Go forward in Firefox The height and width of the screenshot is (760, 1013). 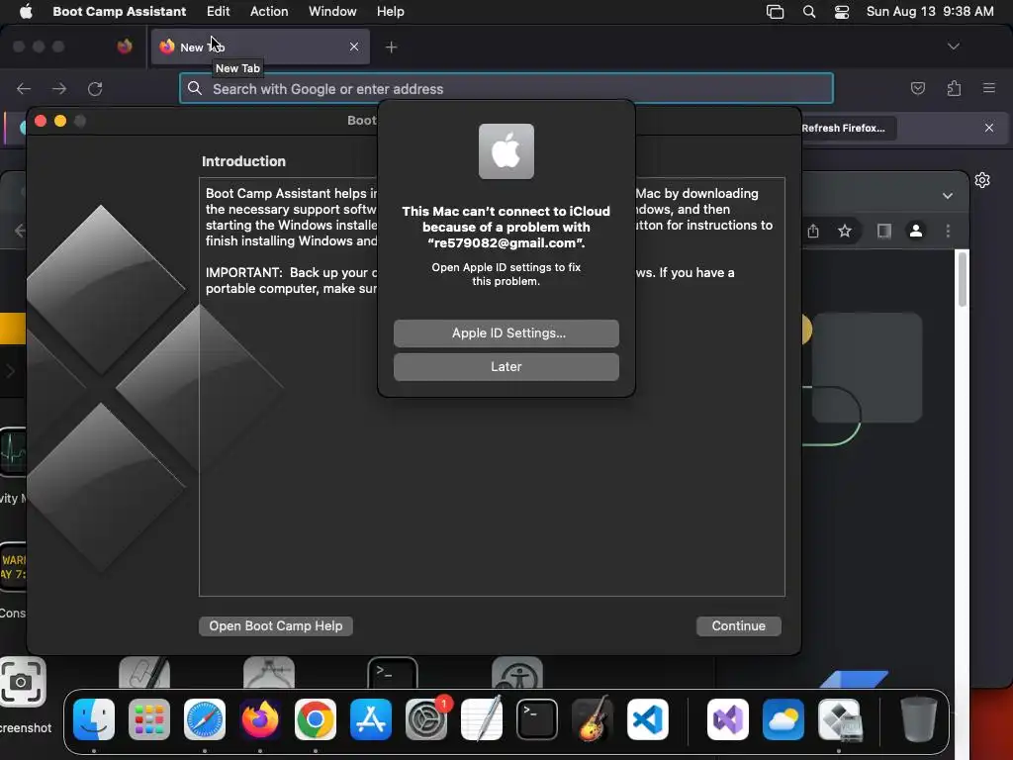(x=59, y=88)
